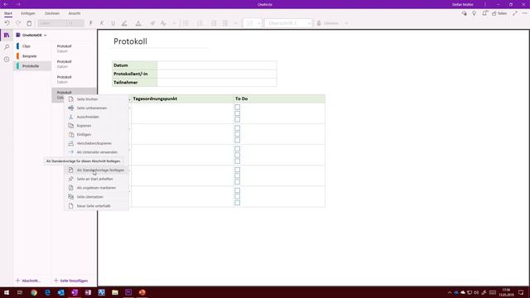Tick the bottom checkbox in the first To Do row
This screenshot has height=298, width=530.
pos(238,119)
